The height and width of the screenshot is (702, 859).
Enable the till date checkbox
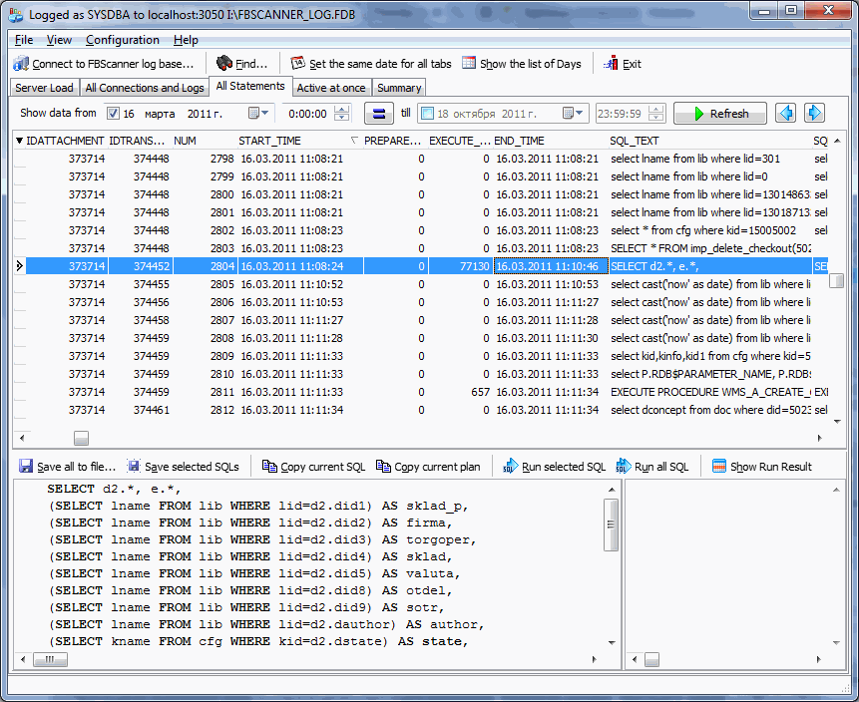pyautogui.click(x=427, y=114)
